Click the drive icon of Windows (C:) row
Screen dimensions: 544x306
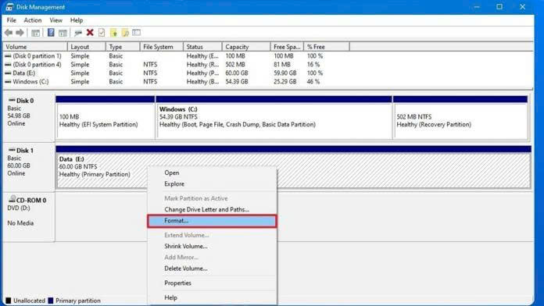pos(8,82)
